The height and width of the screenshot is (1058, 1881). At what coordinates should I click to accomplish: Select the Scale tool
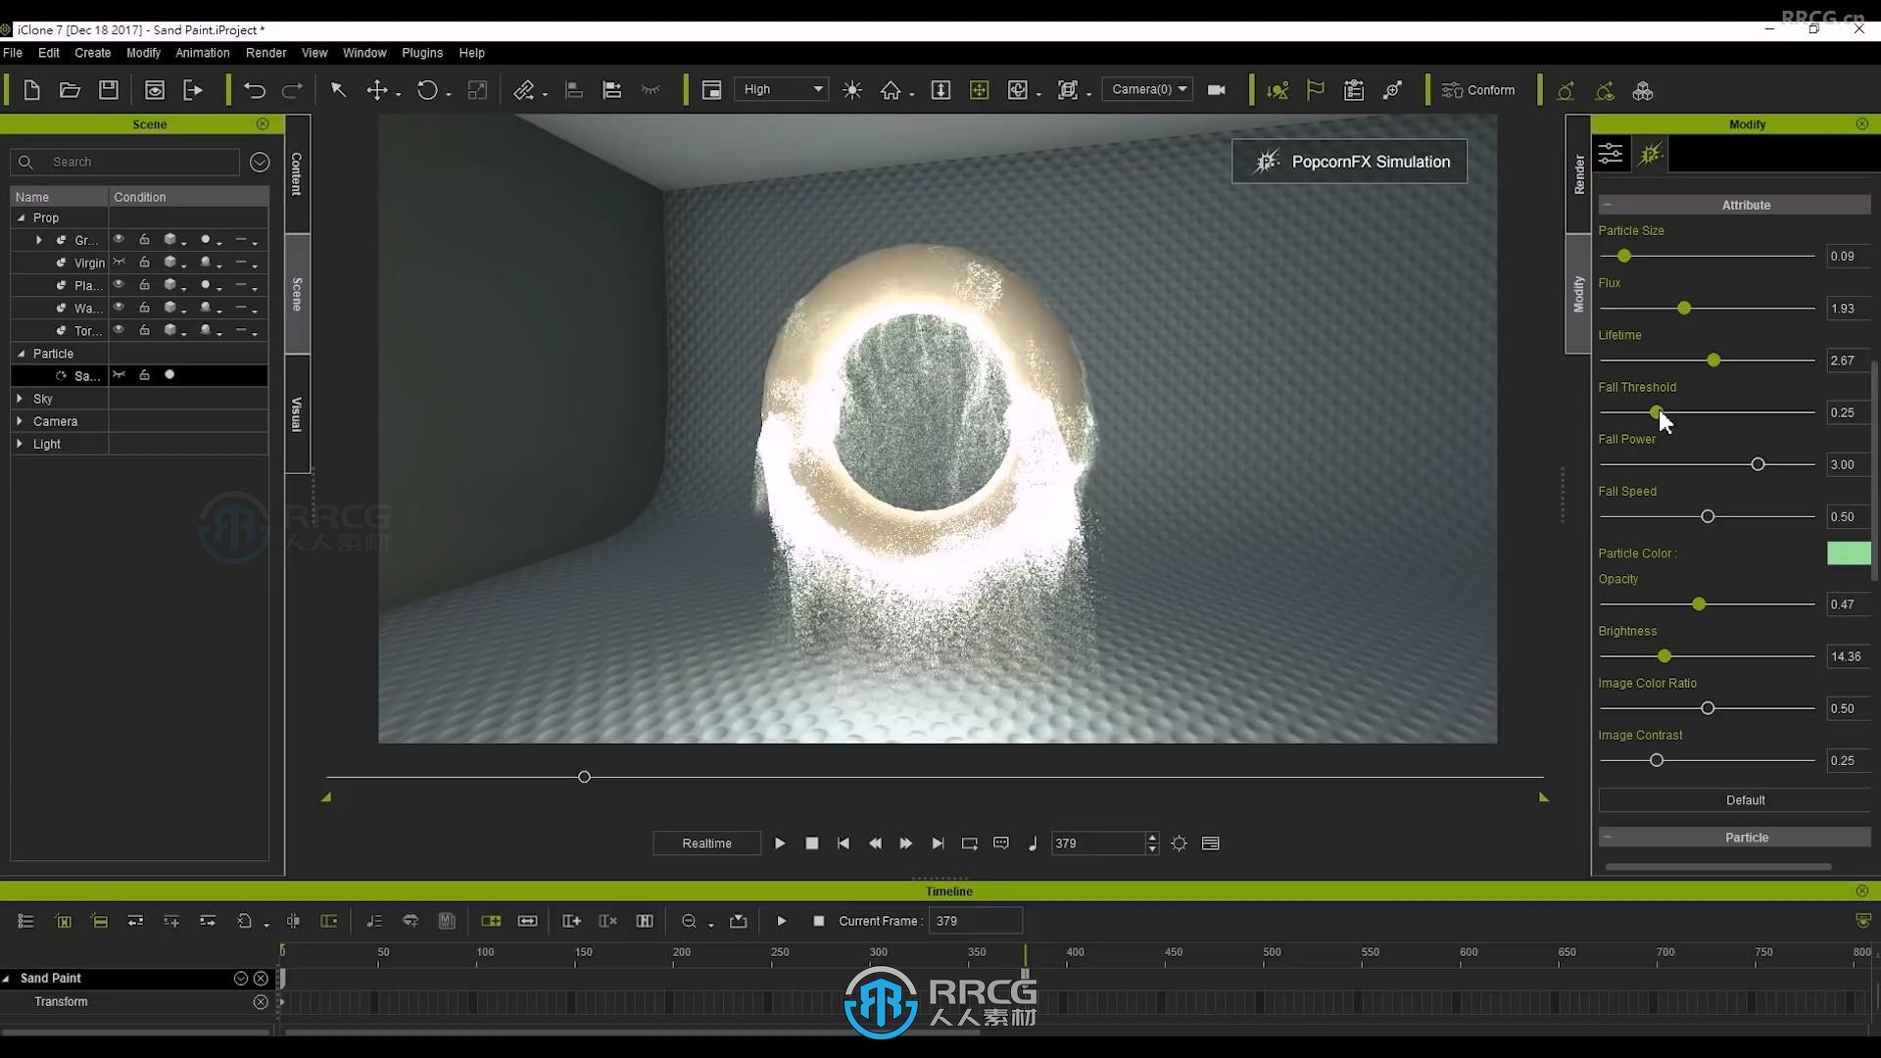pyautogui.click(x=477, y=90)
